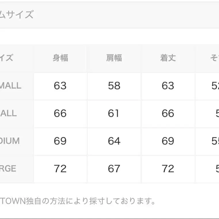Click the 肩幅 column header
The width and height of the screenshot is (219, 219).
pyautogui.click(x=114, y=58)
